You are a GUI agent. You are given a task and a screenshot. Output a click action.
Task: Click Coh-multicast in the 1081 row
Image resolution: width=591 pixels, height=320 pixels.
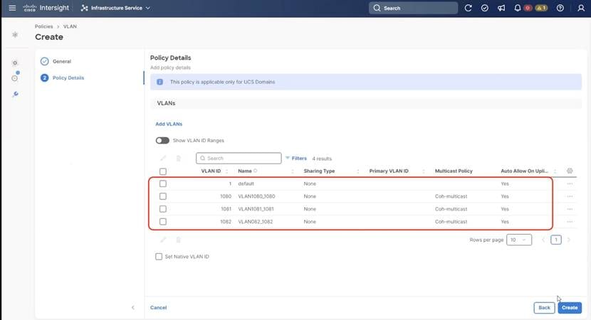[451, 209]
